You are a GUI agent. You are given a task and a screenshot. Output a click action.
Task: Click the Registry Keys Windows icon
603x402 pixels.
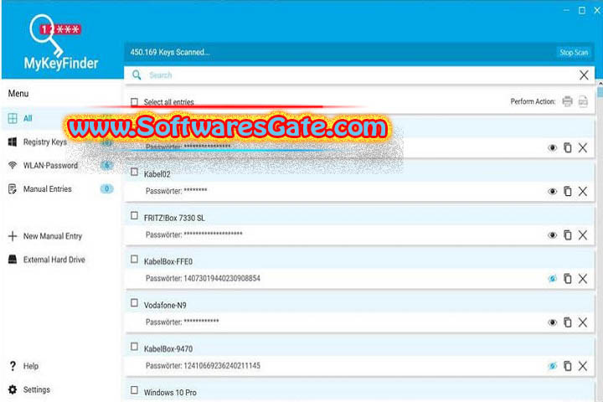tap(13, 142)
